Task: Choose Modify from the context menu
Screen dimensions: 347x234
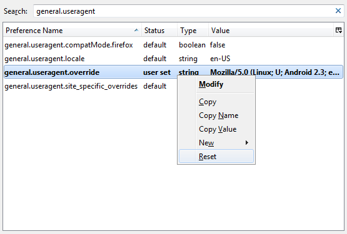Action: tap(216, 84)
